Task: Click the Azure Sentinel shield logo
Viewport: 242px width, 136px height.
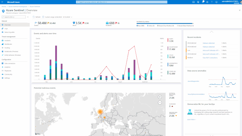Action: (3, 11)
